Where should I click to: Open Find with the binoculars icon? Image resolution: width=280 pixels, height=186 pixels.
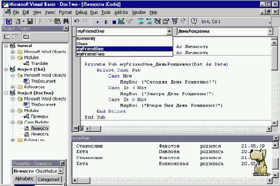66,21
